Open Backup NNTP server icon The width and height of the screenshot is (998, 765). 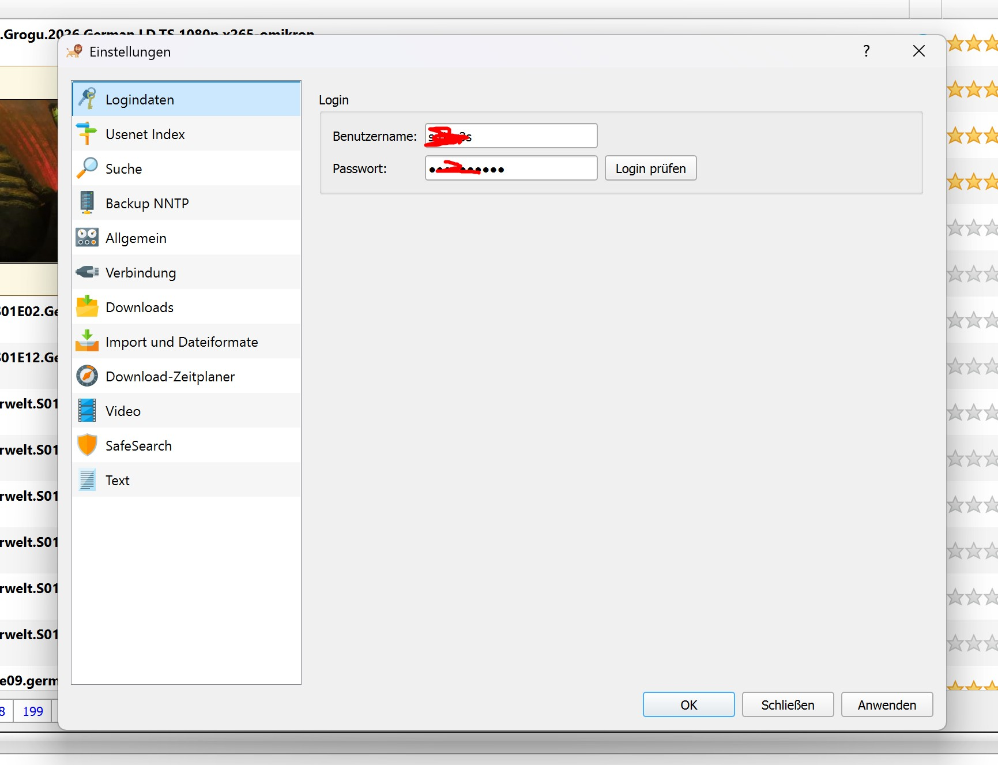[x=87, y=203]
